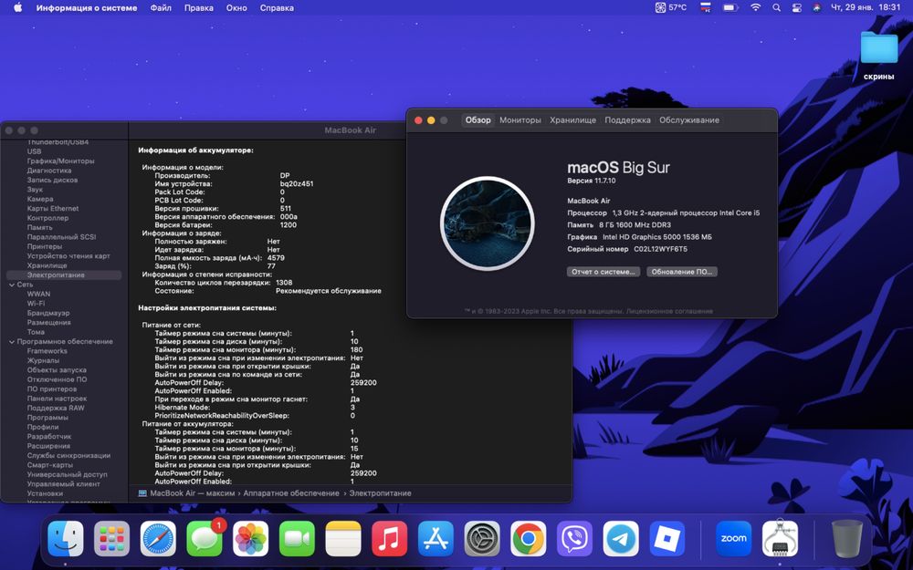The width and height of the screenshot is (913, 570).
Task: Open the Photos app in dock
Action: tap(250, 539)
